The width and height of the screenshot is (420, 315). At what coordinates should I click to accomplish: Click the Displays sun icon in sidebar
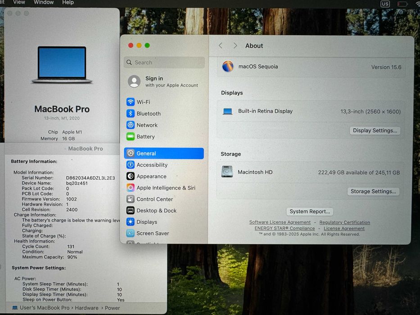coord(131,222)
